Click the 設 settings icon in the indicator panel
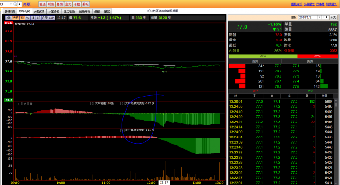This screenshot has width=340, height=185. (x=25, y=104)
